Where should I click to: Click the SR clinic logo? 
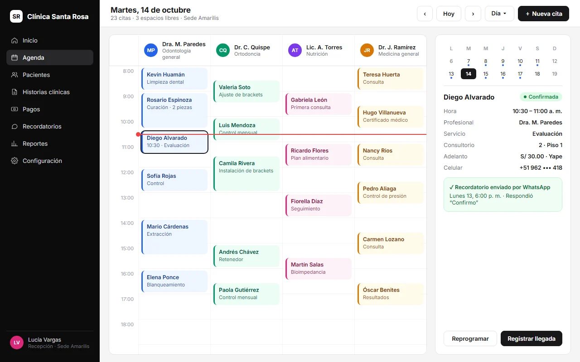[x=16, y=16]
